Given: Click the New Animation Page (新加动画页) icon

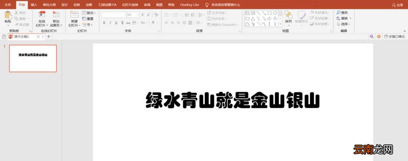Looking at the screenshot, I should click(x=56, y=15).
